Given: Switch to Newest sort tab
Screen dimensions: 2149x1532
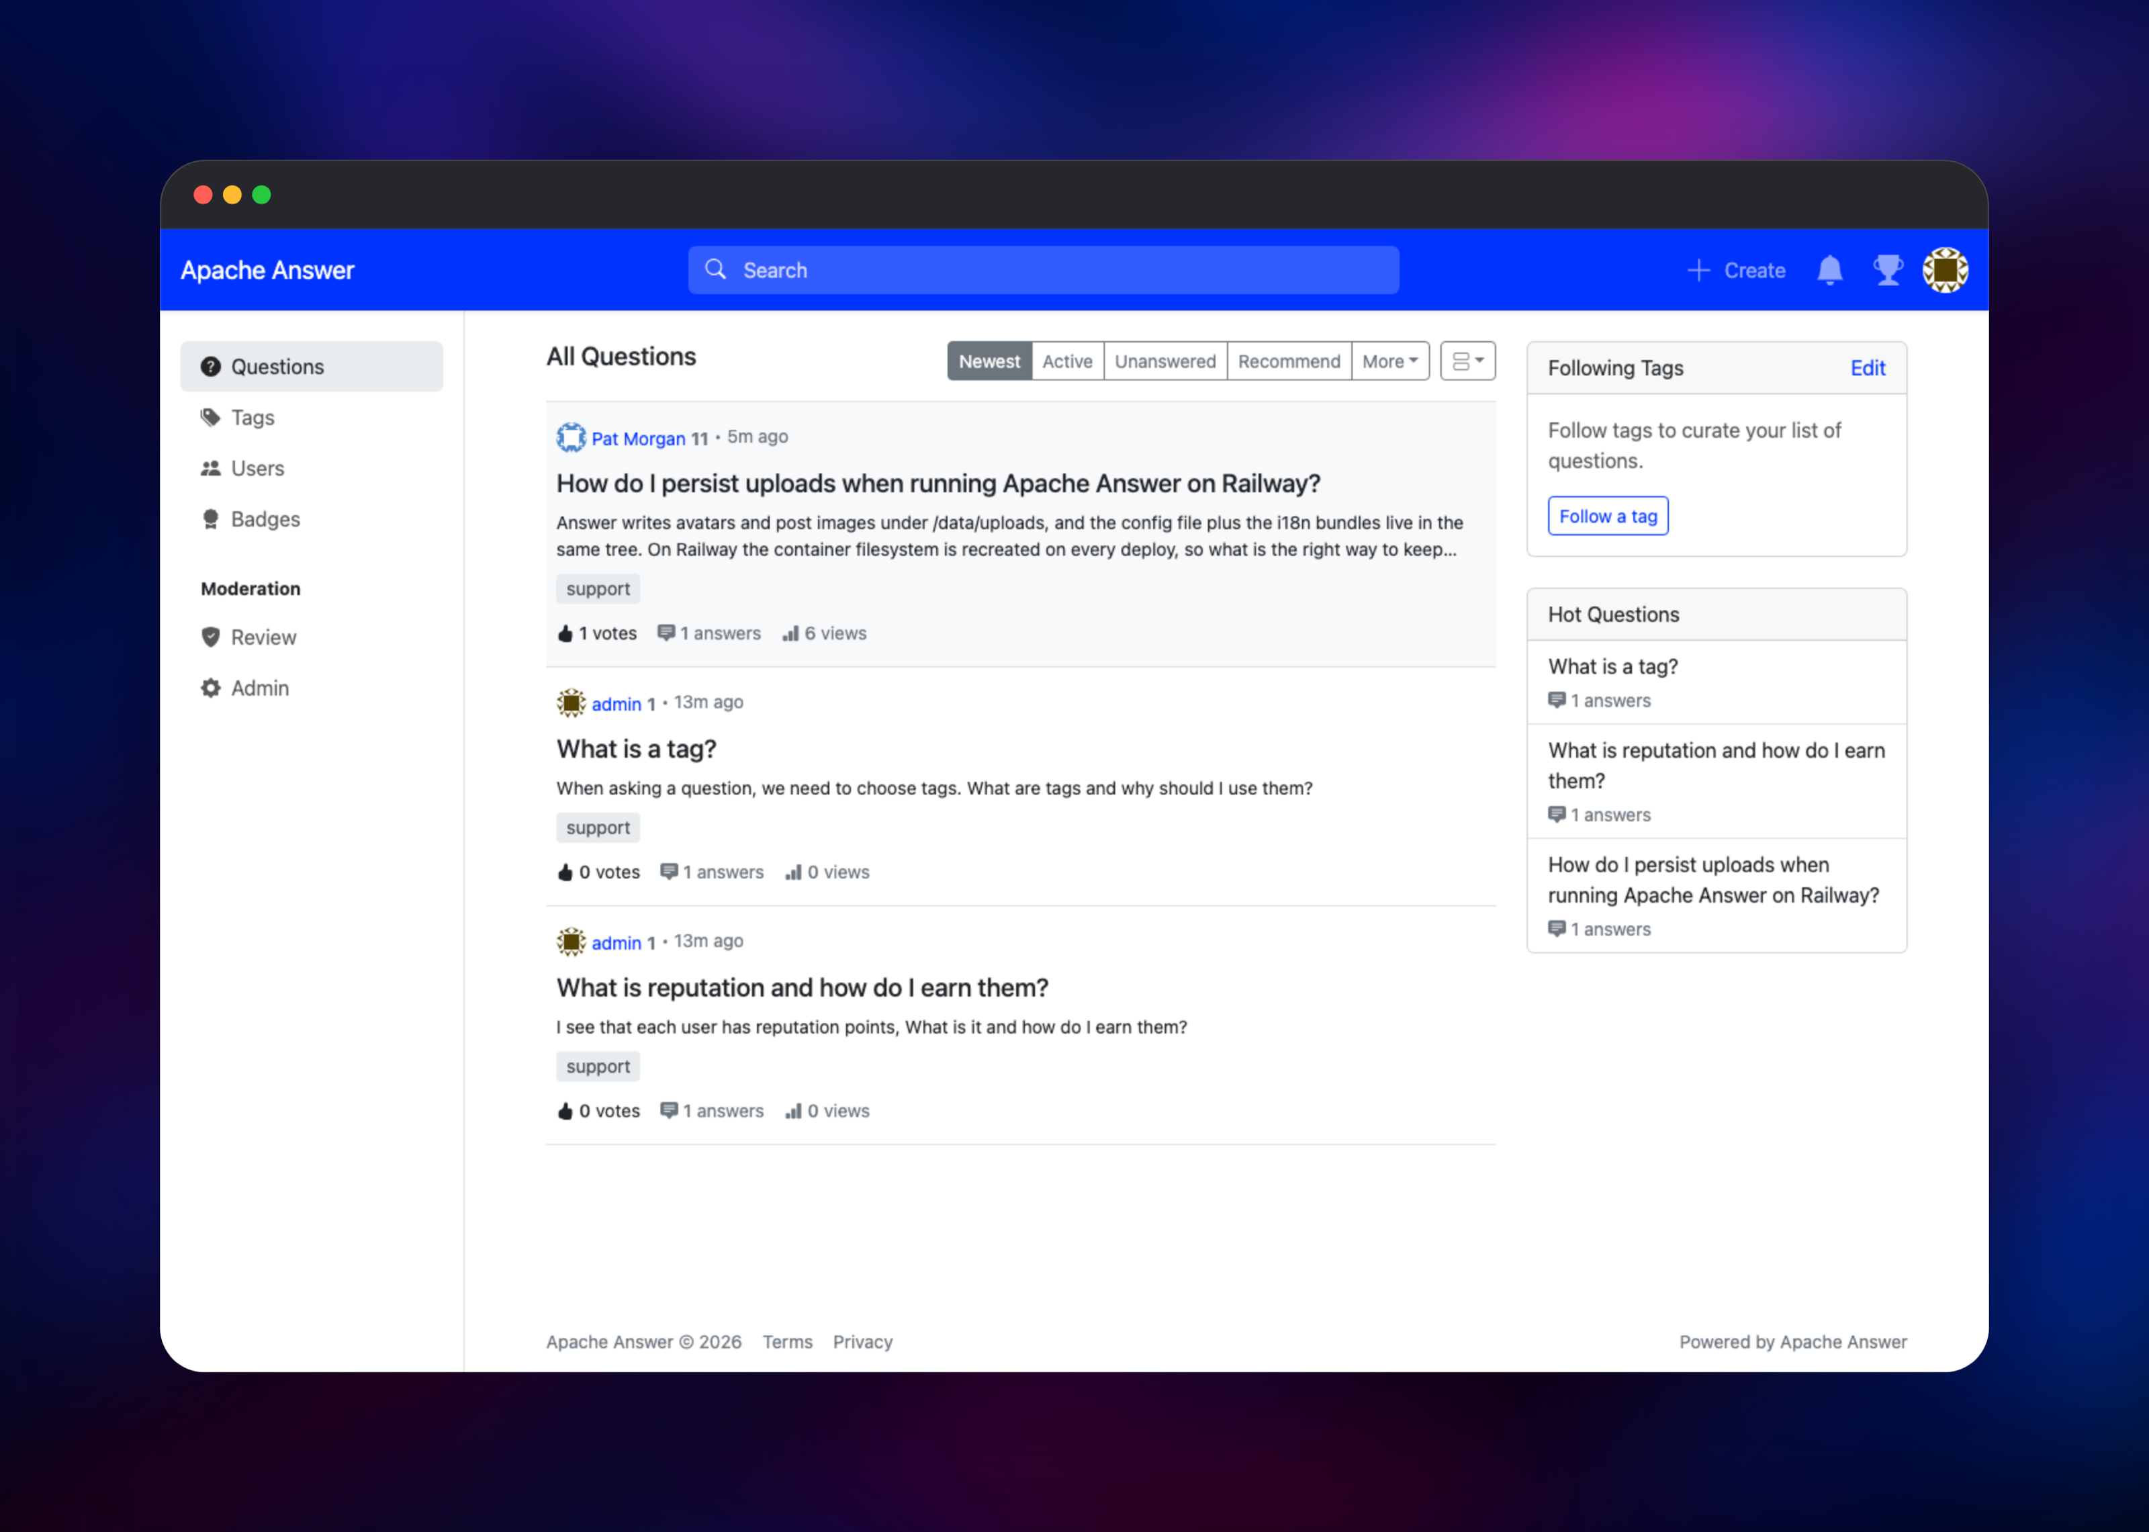Looking at the screenshot, I should pos(989,361).
